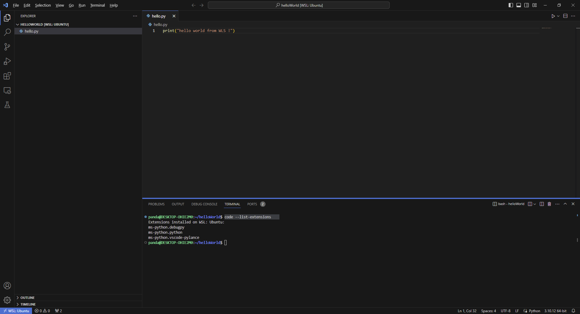Open the Terminal menu
Screen dimensions: 580x314
pos(97,5)
